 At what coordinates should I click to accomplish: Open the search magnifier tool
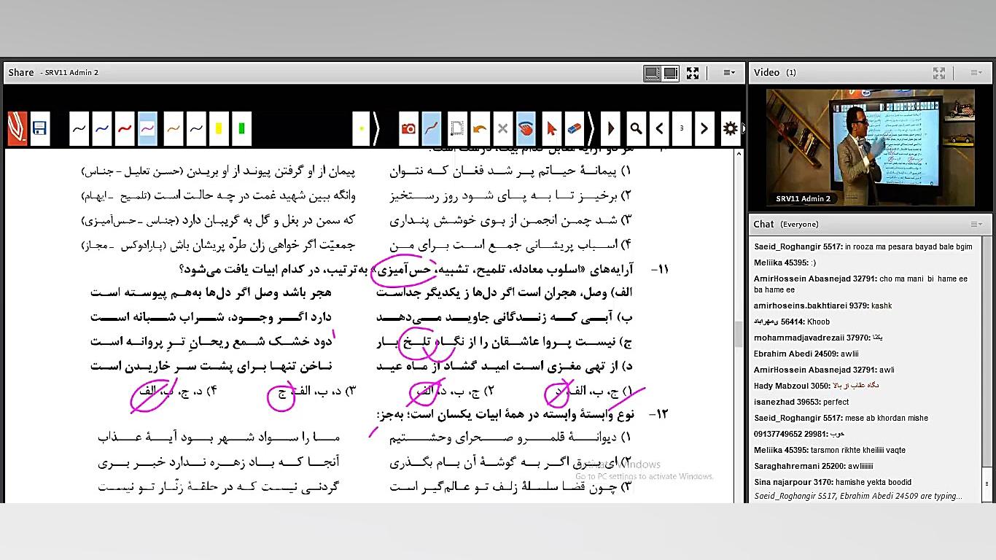pos(635,128)
